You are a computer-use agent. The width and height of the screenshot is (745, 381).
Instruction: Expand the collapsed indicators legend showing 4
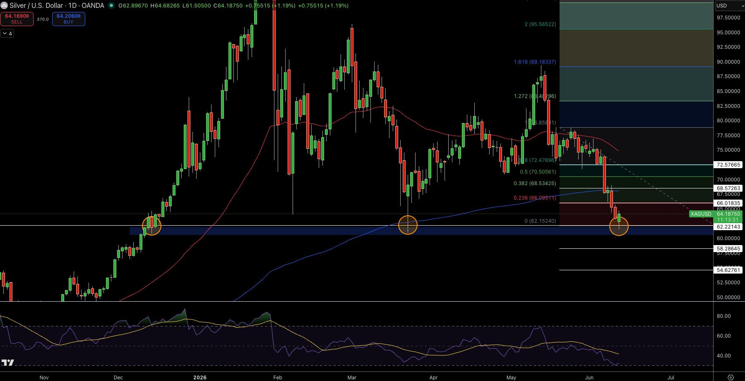pyautogui.click(x=7, y=33)
